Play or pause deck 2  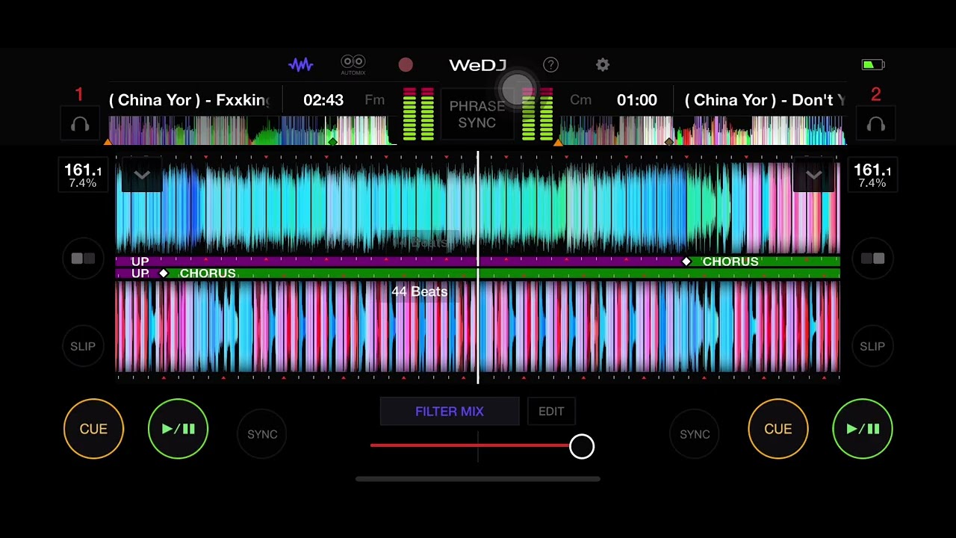point(862,429)
